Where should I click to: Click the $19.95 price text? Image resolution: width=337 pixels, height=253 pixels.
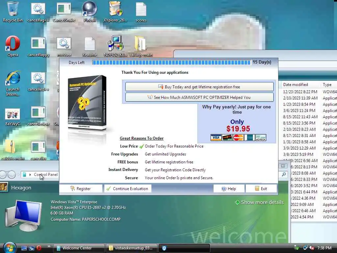pos(238,129)
